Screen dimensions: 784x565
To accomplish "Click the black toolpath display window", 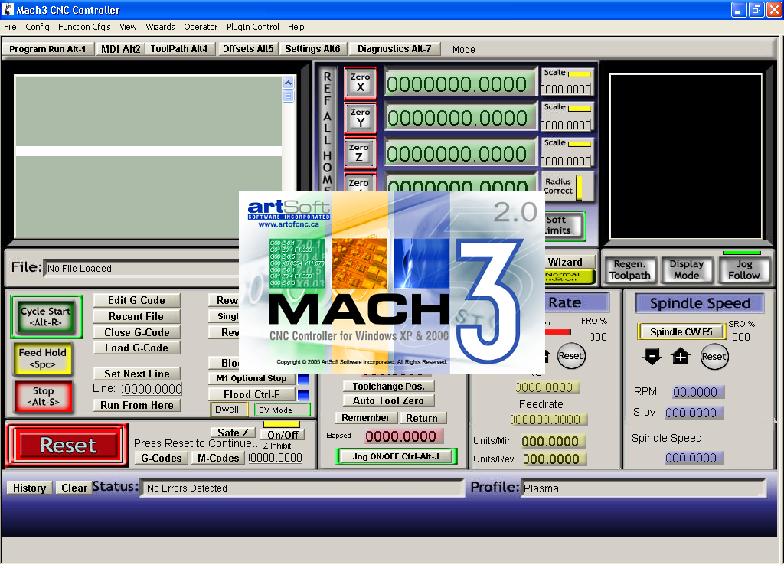I will tap(685, 156).
